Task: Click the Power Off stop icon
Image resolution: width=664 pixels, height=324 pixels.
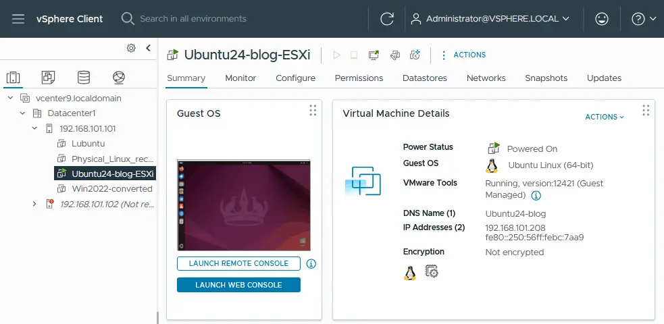Action: point(354,55)
